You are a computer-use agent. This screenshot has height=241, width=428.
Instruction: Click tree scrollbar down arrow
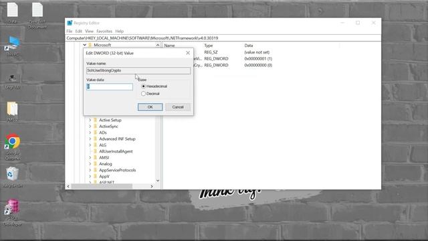click(x=158, y=181)
